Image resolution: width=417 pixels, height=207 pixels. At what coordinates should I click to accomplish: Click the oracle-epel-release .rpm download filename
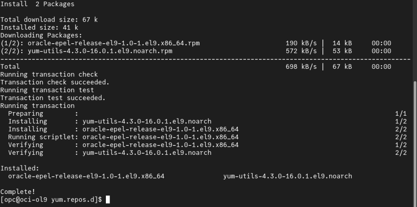point(114,43)
